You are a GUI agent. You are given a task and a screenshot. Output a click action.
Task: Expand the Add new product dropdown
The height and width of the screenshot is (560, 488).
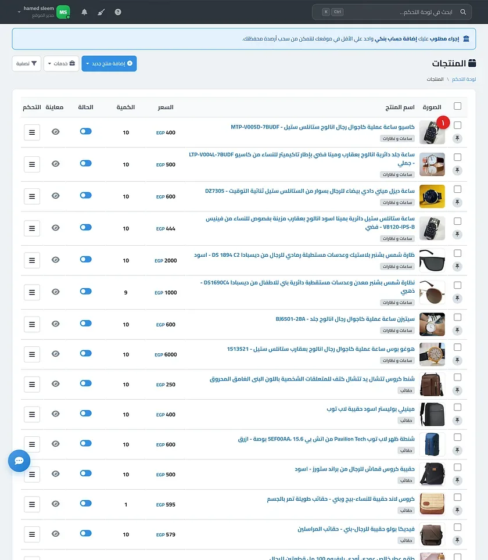click(109, 63)
